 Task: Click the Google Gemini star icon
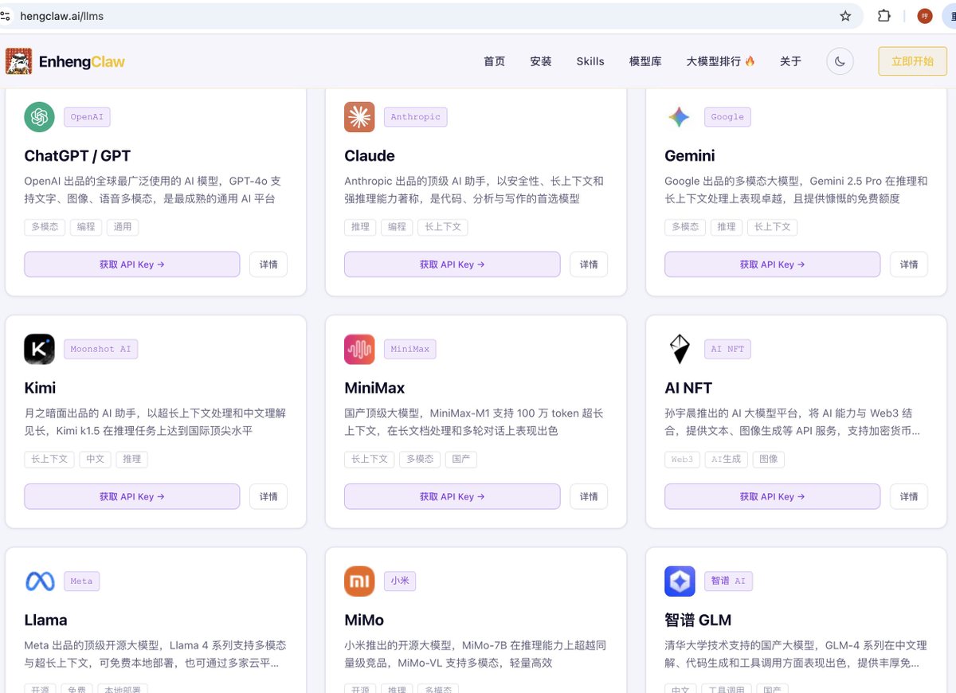679,117
